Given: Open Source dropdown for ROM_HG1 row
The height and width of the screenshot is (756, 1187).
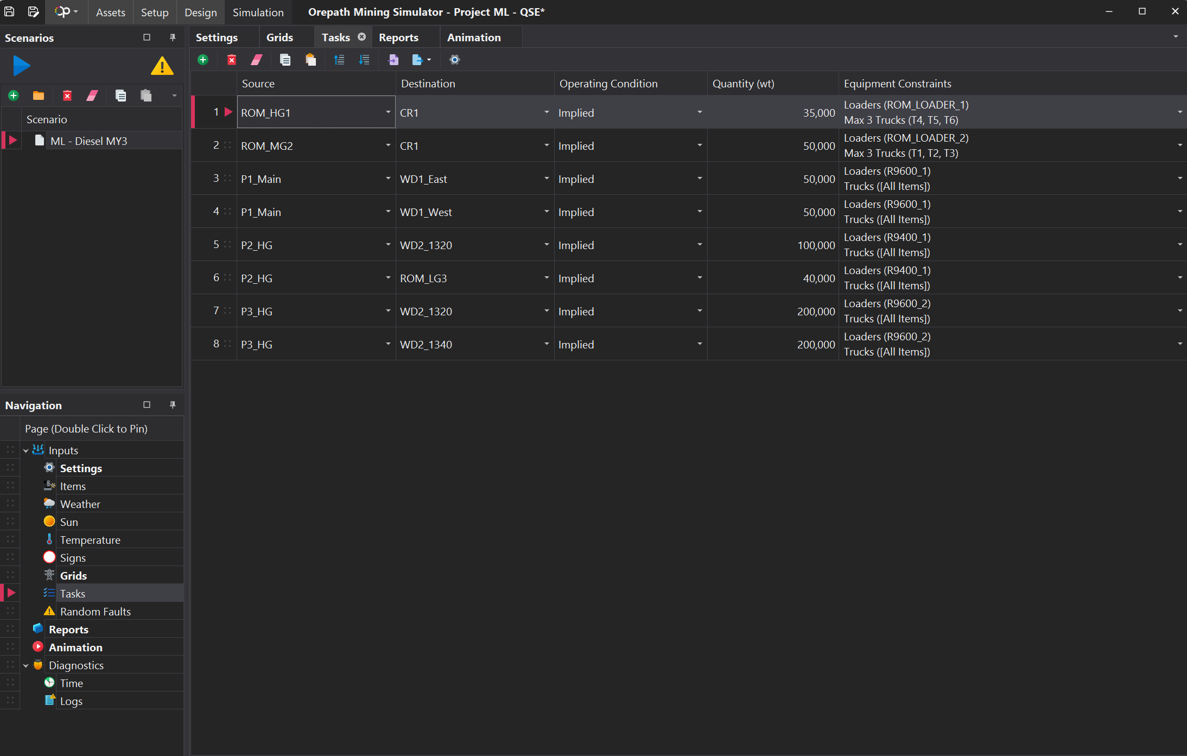Looking at the screenshot, I should [388, 112].
